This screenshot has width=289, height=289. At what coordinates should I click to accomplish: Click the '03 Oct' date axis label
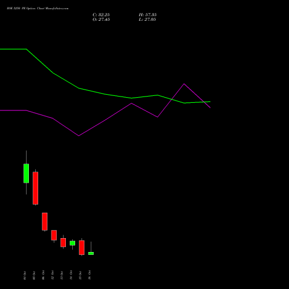click(x=34, y=275)
